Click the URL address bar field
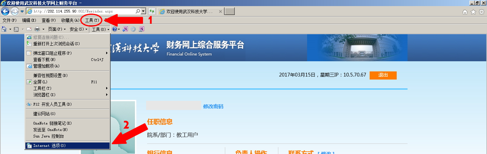The height and width of the screenshot is (154, 487). coord(85,12)
